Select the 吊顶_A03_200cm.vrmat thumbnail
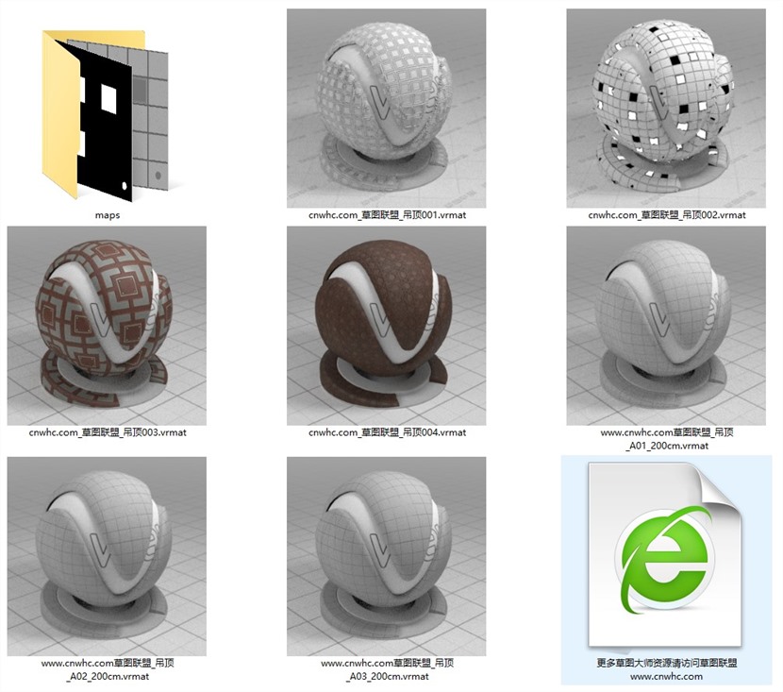 pyautogui.click(x=386, y=556)
